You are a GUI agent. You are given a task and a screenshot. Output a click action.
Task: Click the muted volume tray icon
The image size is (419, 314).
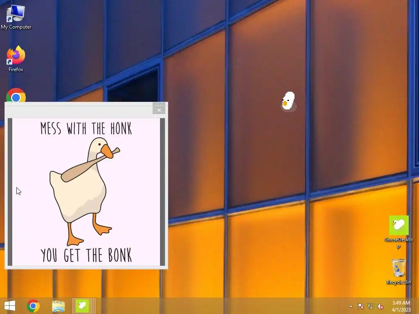pyautogui.click(x=381, y=306)
